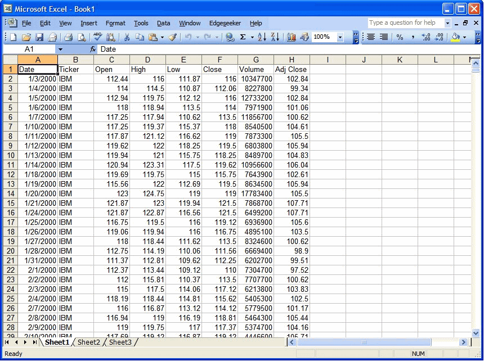Select date cell 1/14/2000
The width and height of the screenshot is (484, 361).
click(x=38, y=165)
